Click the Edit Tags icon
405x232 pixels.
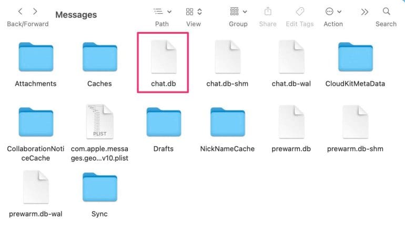[x=300, y=12]
